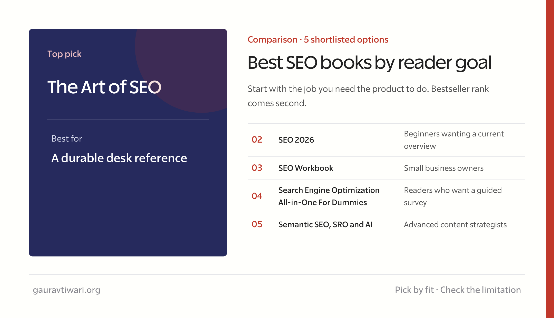Select 'Search Engine Optimization All-in-One For Dummies'
This screenshot has width=554, height=318.
coord(329,196)
